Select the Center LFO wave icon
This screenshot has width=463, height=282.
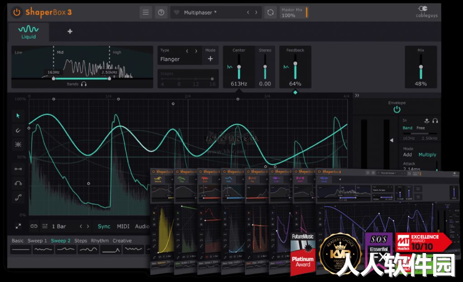[x=229, y=67]
